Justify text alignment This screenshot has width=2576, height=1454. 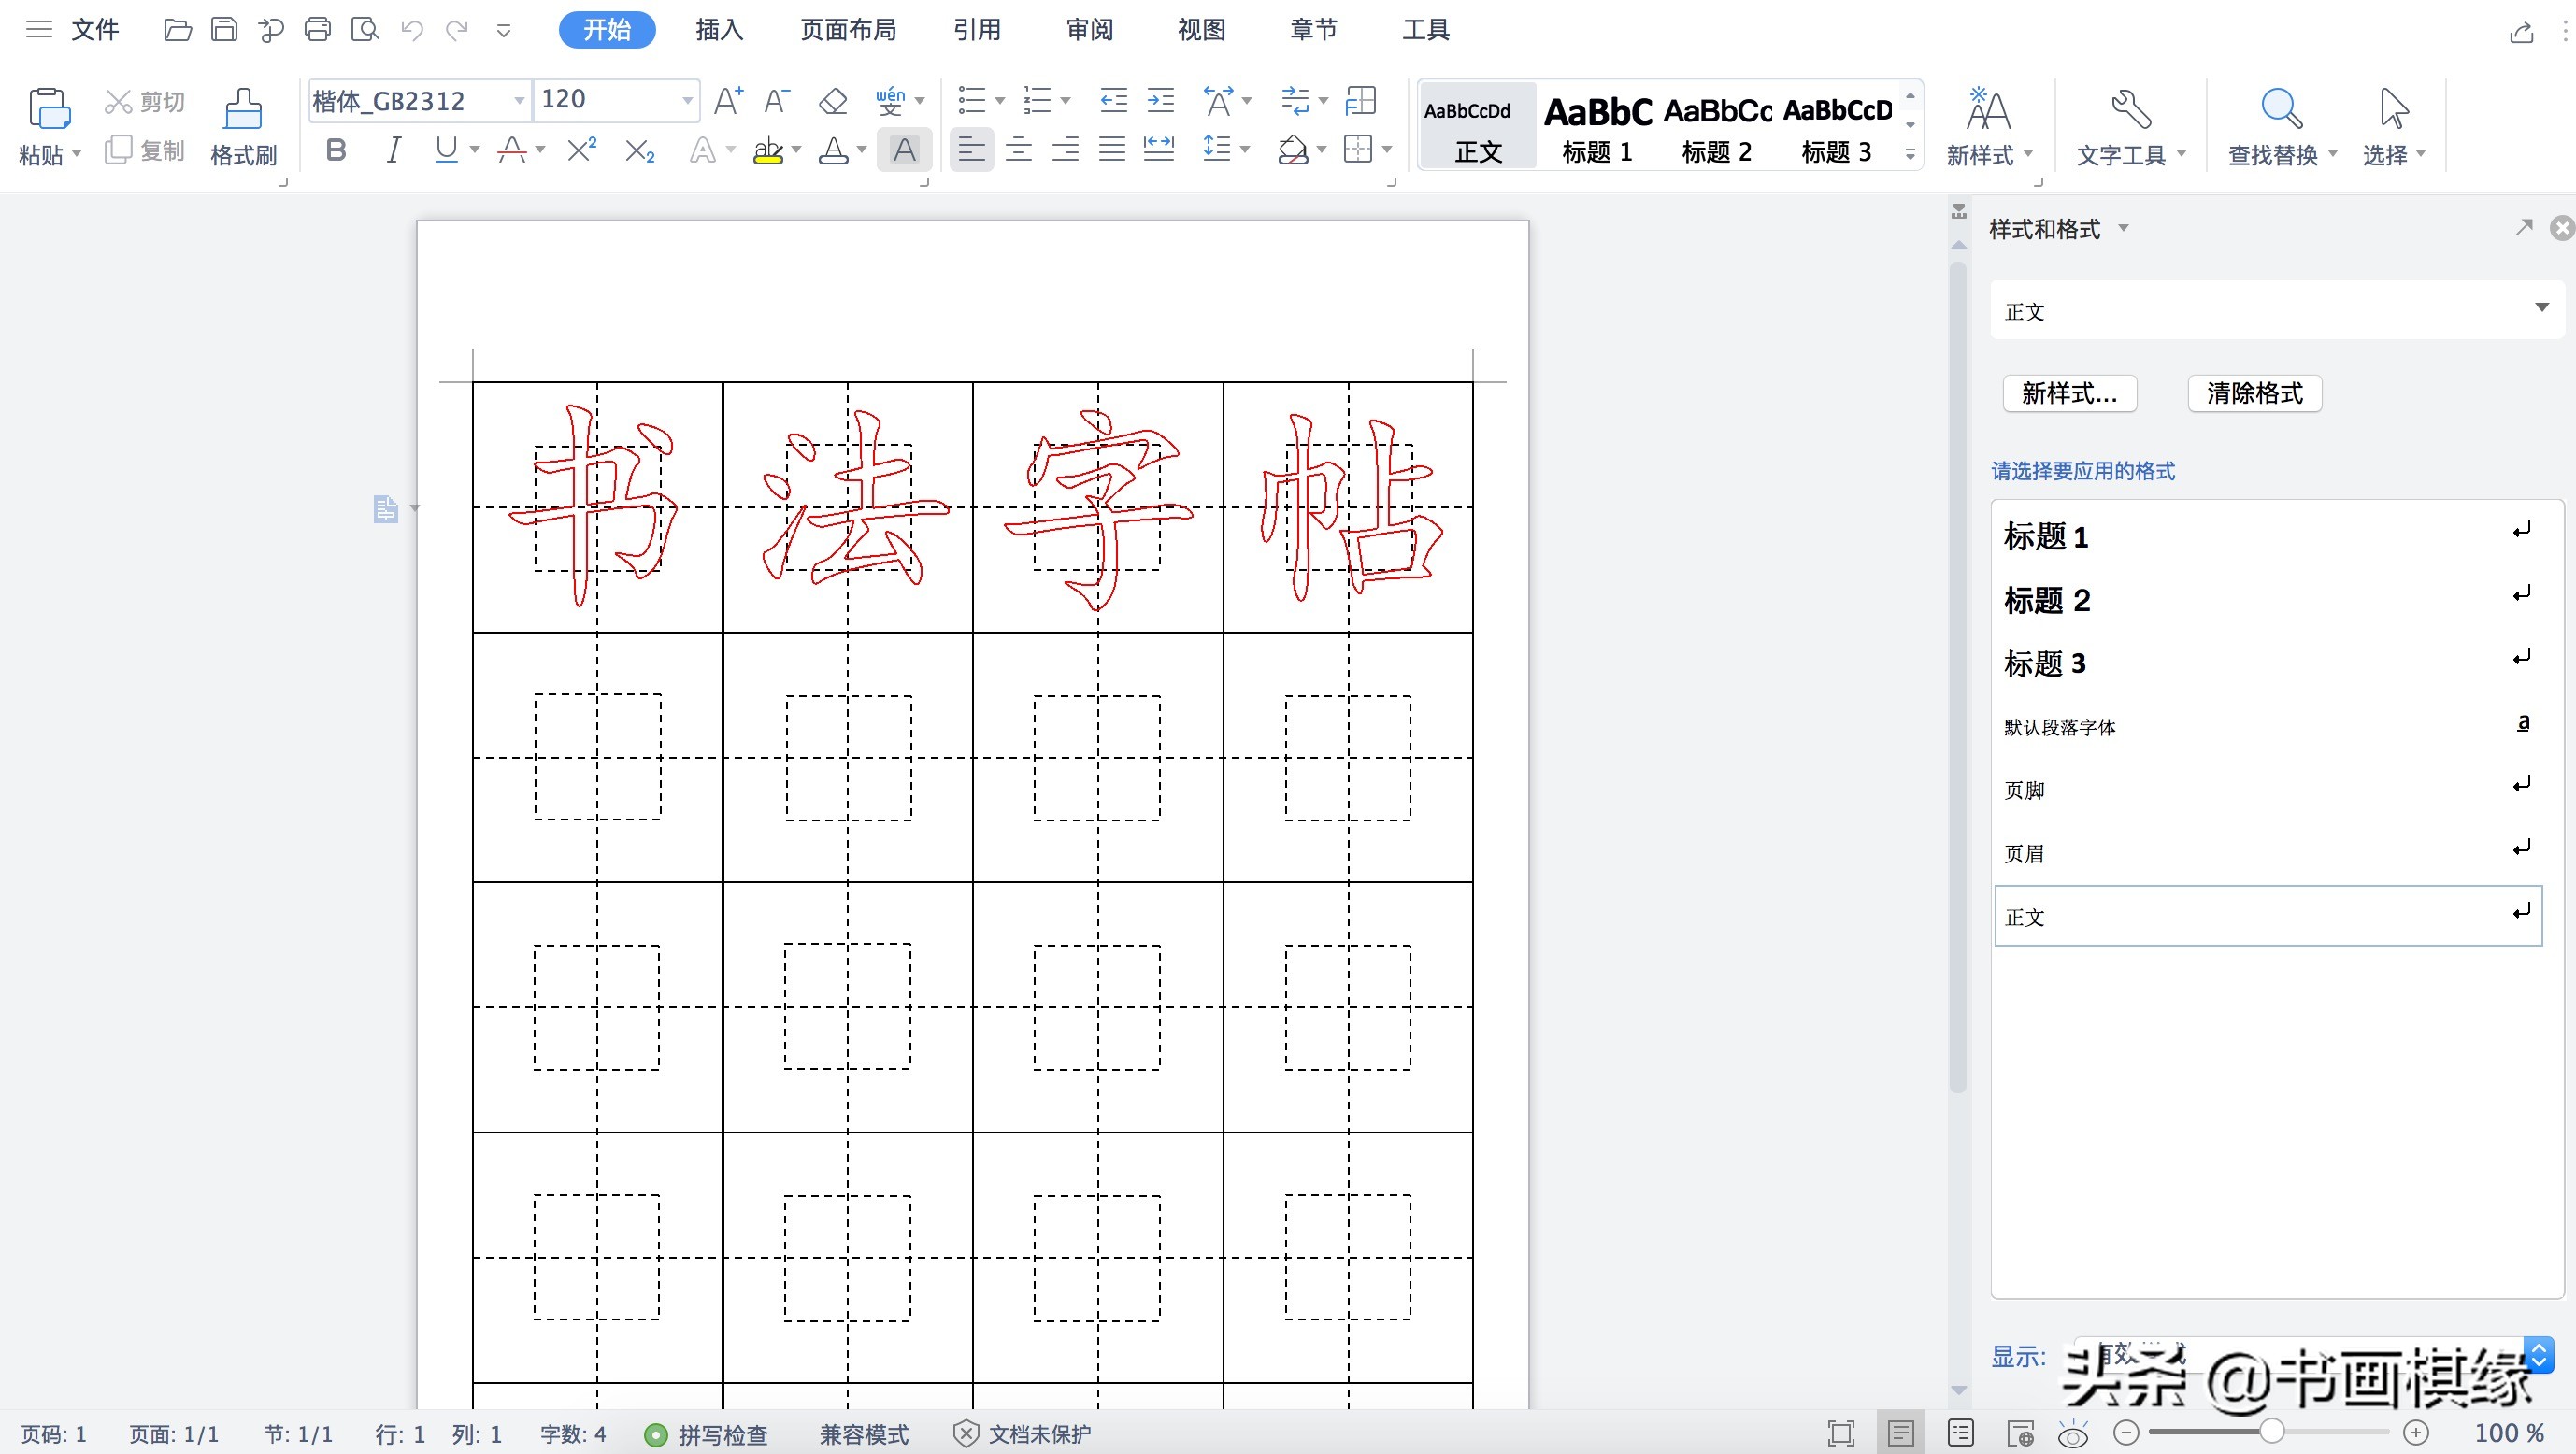coord(1112,150)
